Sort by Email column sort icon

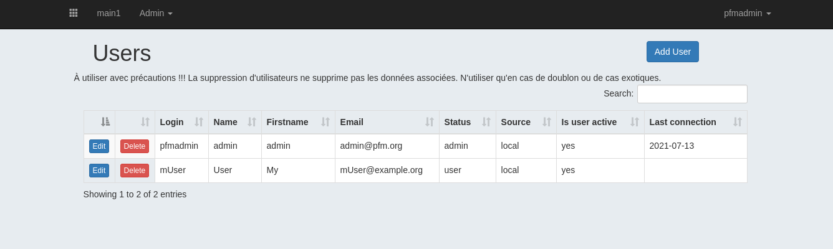[x=430, y=122]
